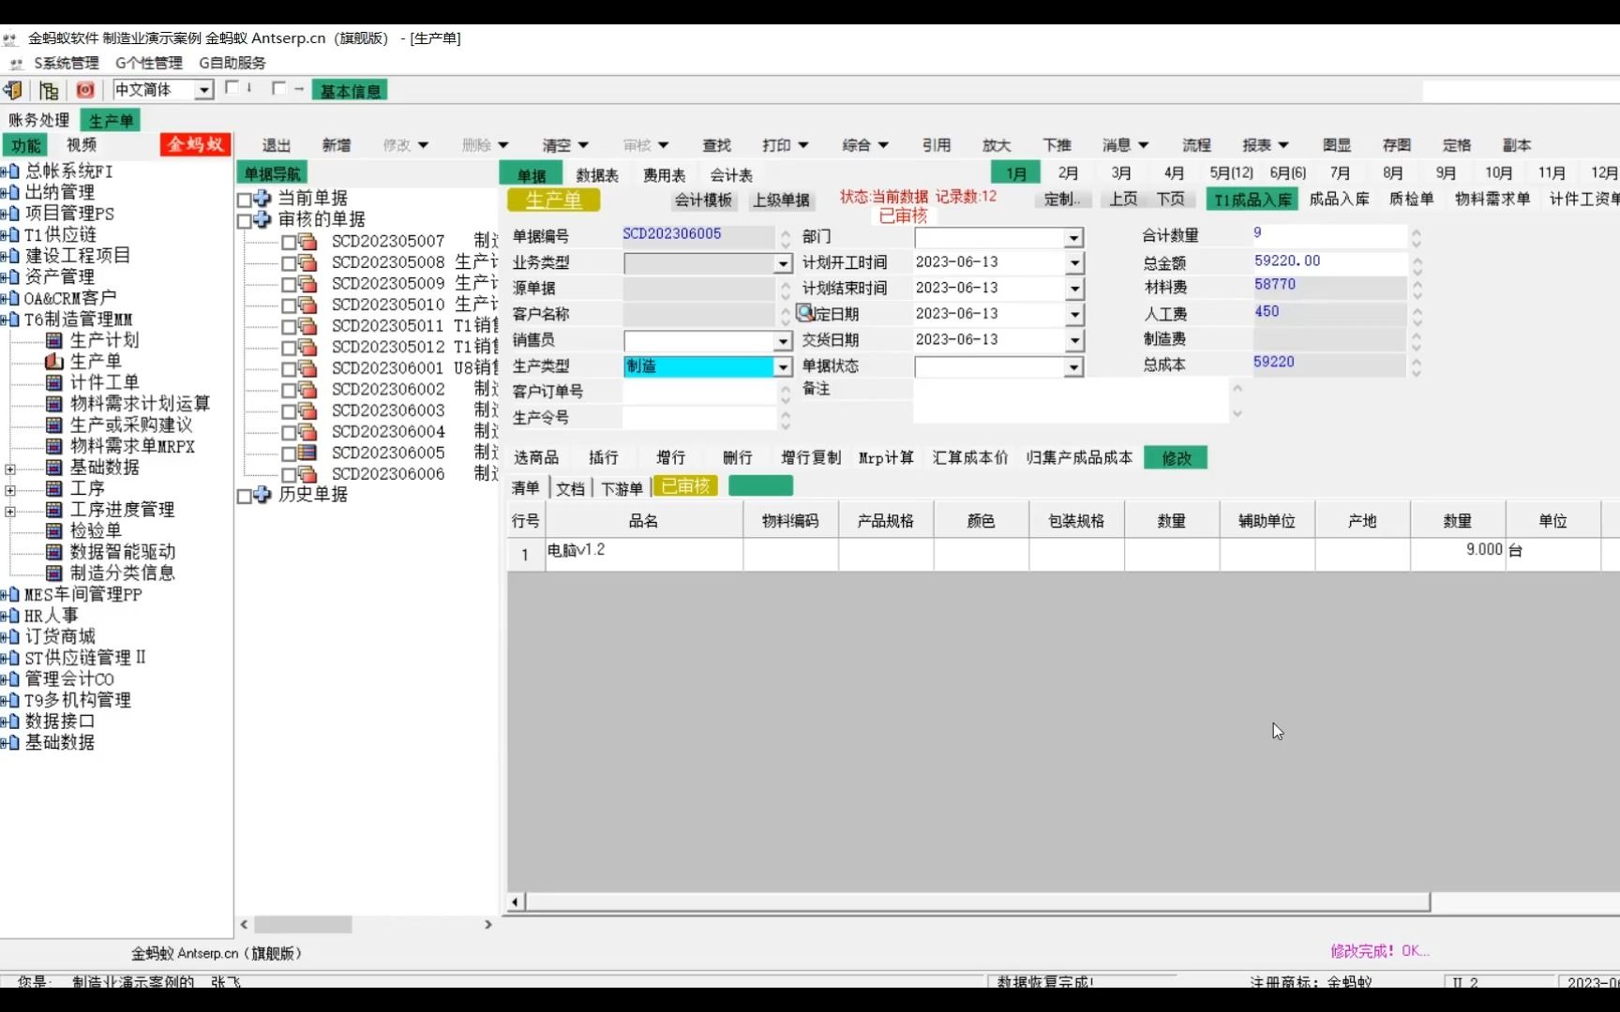Viewport: 1620px width, 1012px height.
Task: Click the plus icon beside 审核的单据
Action: (262, 219)
